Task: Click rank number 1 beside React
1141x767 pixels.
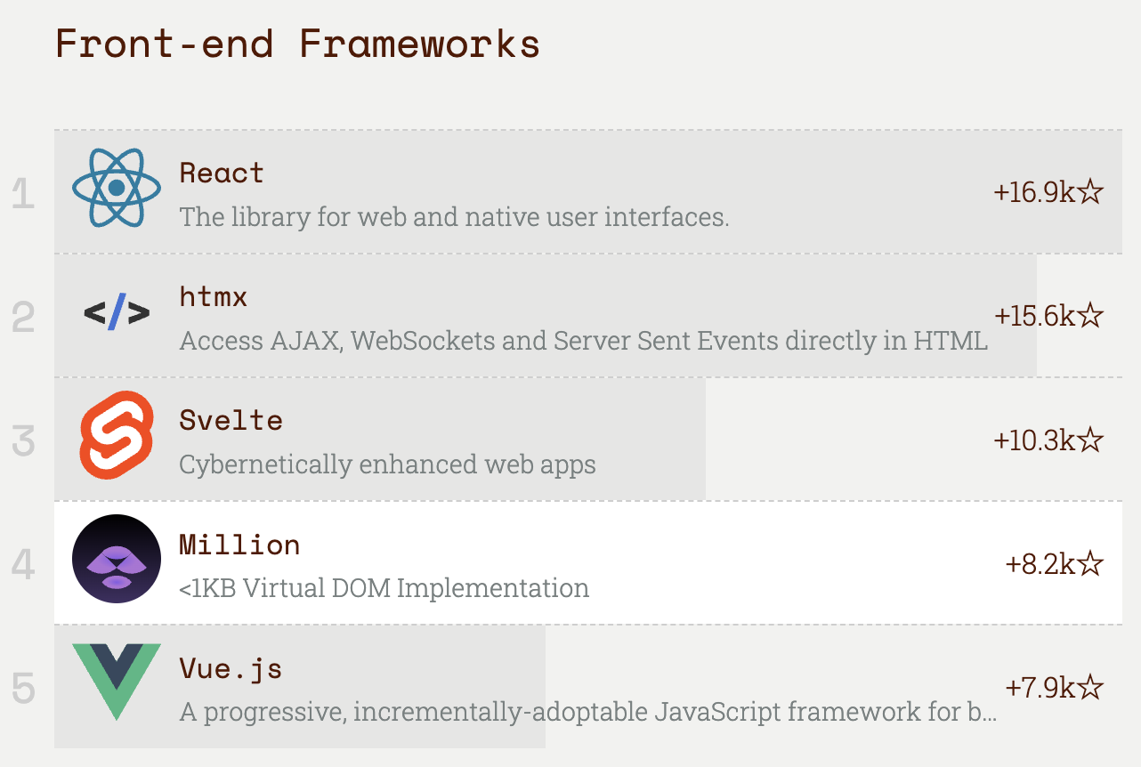Action: pyautogui.click(x=23, y=194)
